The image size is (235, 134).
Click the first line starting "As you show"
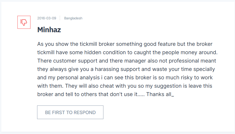[125, 44]
